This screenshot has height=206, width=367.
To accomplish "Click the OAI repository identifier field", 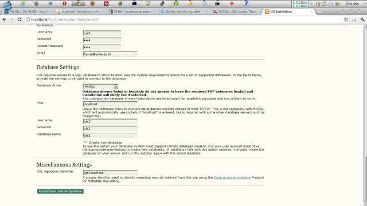I will click(x=110, y=173).
